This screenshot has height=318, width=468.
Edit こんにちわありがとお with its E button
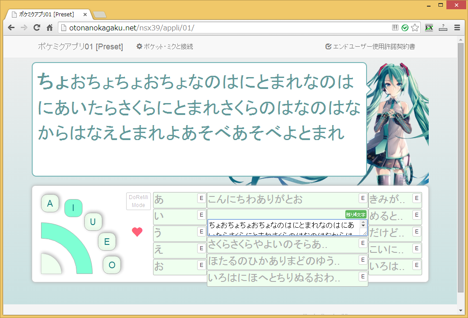pos(363,198)
